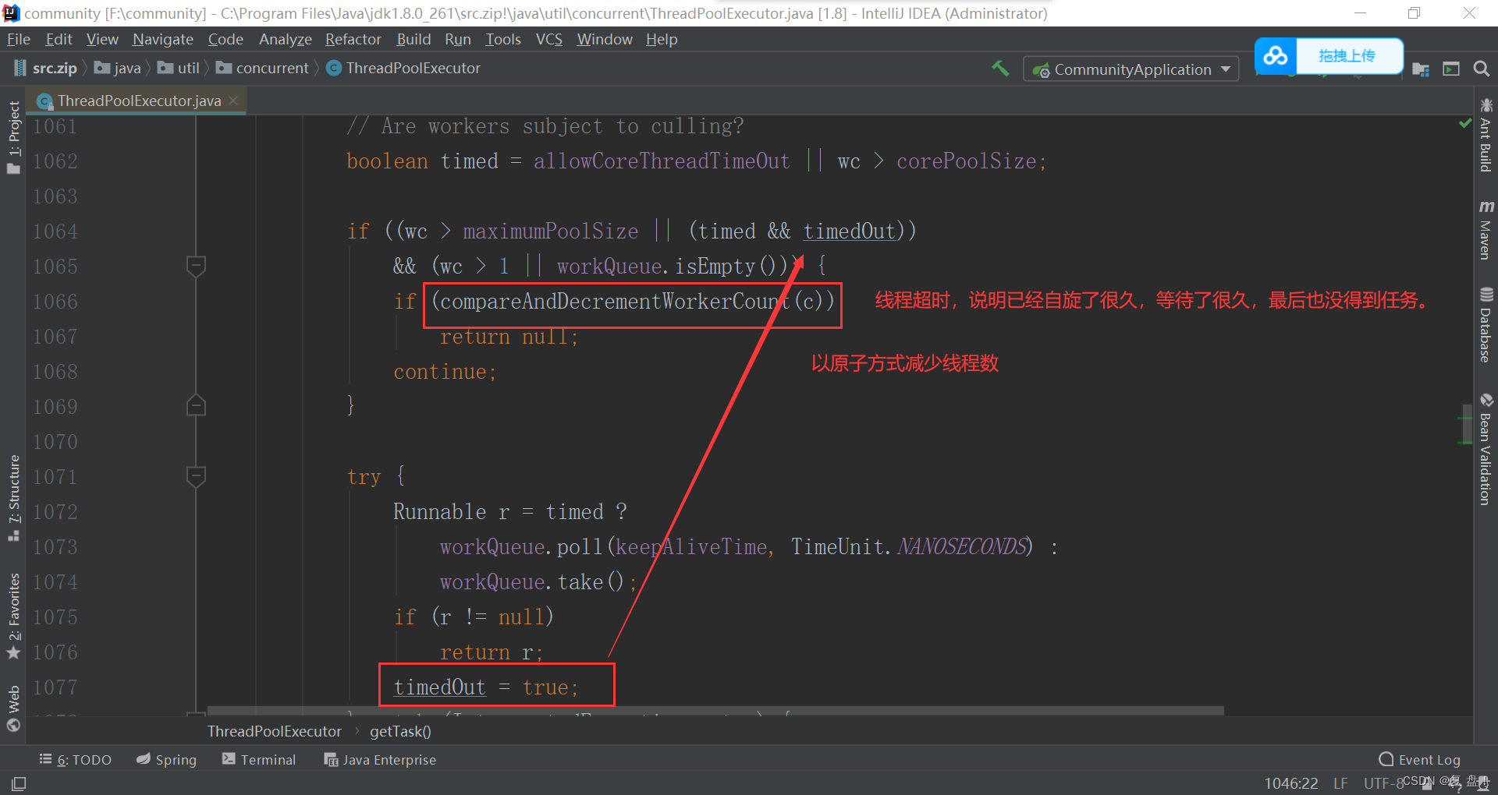The height and width of the screenshot is (795, 1498).
Task: Open the TODO tool window
Action: click(x=76, y=760)
